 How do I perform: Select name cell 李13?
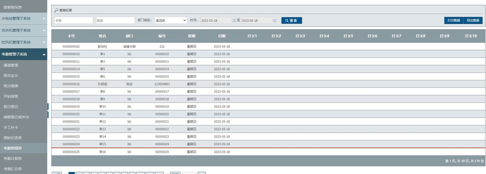tap(102, 129)
